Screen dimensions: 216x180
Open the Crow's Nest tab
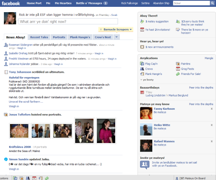pyautogui.click(x=103, y=37)
